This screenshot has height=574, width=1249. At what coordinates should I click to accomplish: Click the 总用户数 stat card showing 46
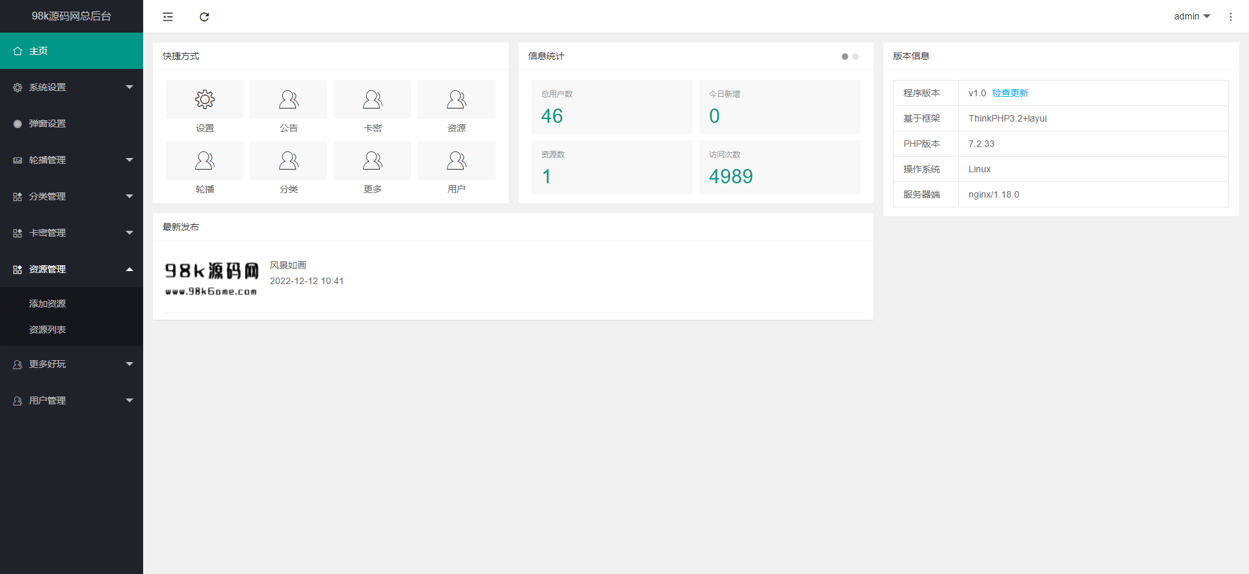tap(612, 107)
